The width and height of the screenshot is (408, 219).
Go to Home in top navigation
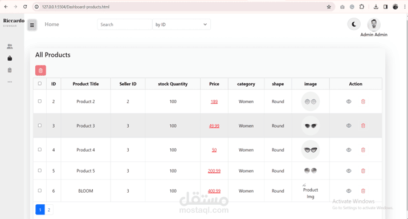[x=52, y=24]
